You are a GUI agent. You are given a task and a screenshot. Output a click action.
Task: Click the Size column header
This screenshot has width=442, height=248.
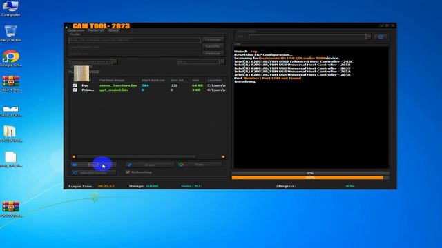pos(195,80)
